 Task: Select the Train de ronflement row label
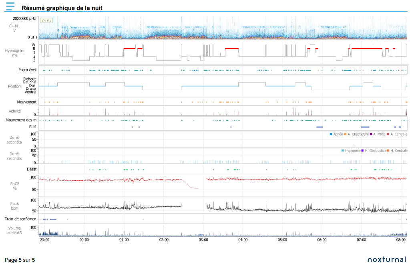tap(20, 219)
